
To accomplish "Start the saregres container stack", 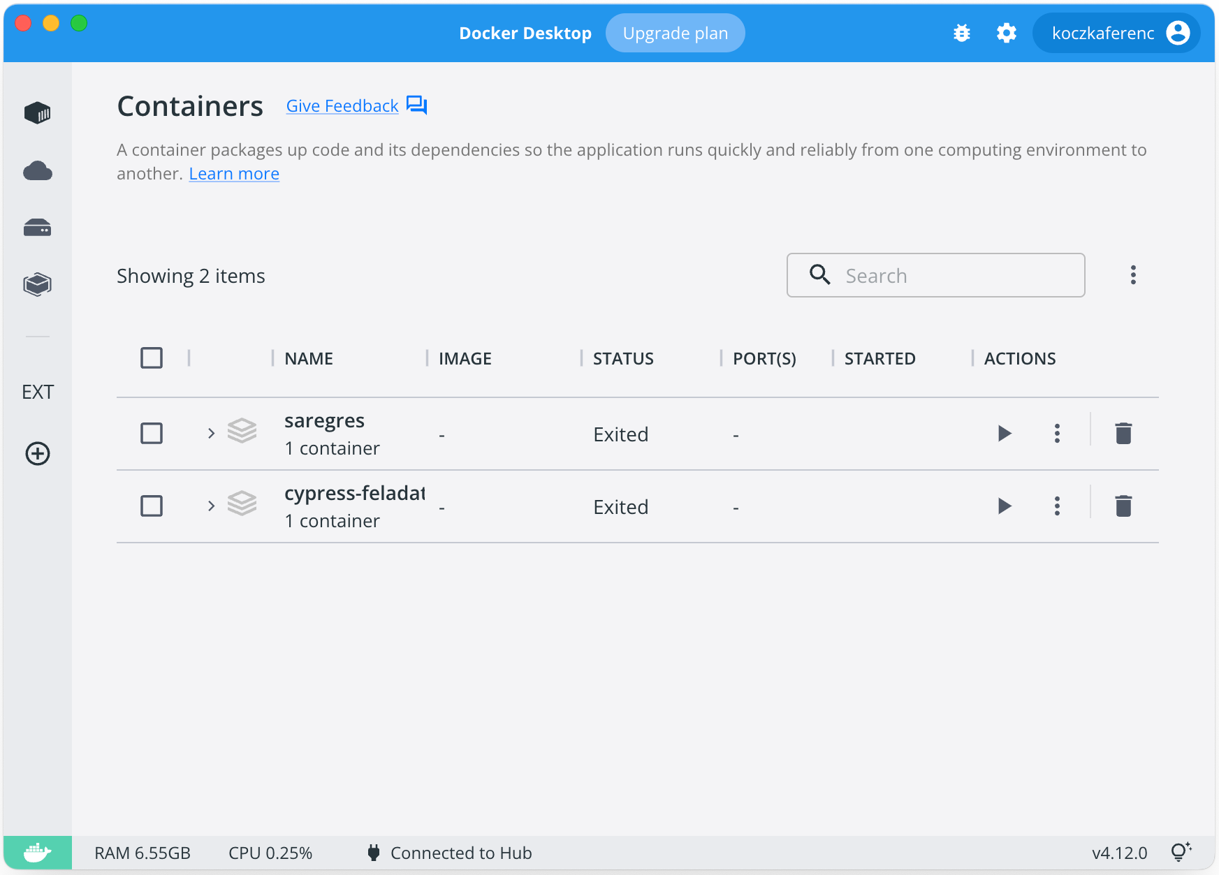I will coord(1005,434).
